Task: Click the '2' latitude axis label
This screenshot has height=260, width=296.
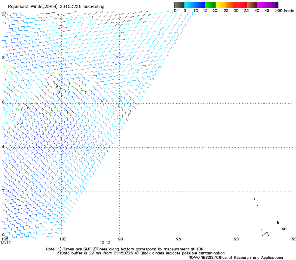Action: pos(3,191)
